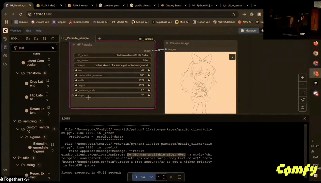
Task: Click the plain folder icon in node panel header
Action: (36, 39)
